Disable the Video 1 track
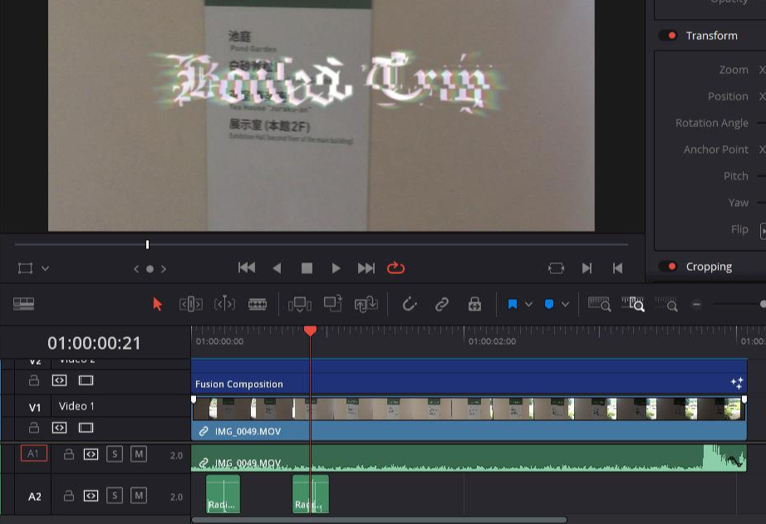The image size is (766, 524). (86, 428)
